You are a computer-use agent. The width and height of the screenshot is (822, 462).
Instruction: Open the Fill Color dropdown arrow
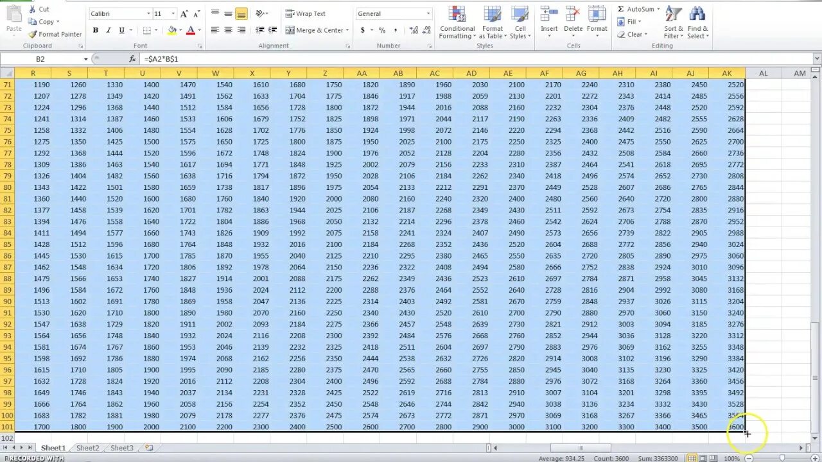[x=180, y=30]
